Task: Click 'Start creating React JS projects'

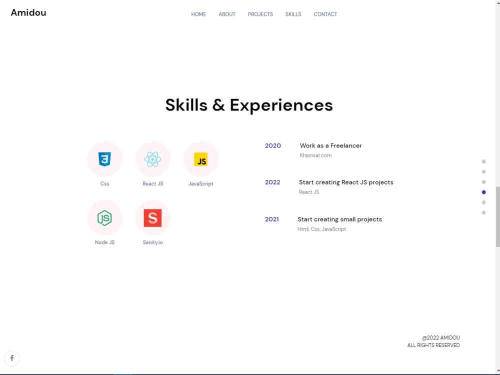Action: (346, 182)
